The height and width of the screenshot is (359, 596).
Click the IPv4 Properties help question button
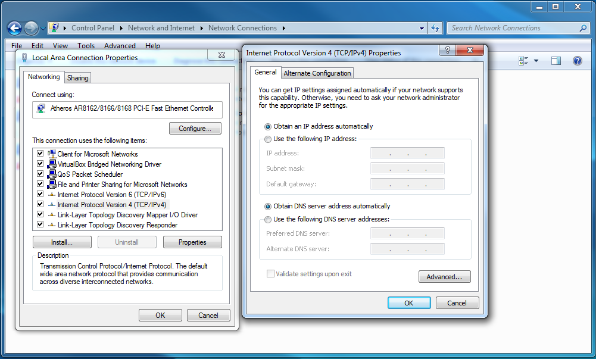(x=447, y=50)
